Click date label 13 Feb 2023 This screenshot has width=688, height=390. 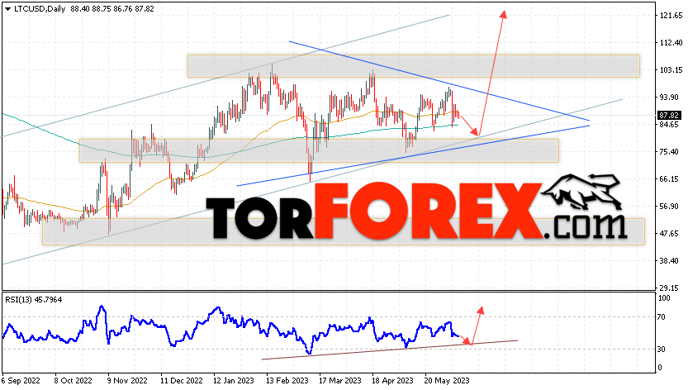287,380
